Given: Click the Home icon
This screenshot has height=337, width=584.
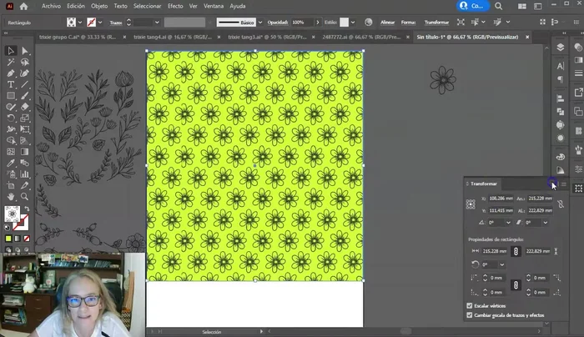Looking at the screenshot, I should tap(23, 6).
